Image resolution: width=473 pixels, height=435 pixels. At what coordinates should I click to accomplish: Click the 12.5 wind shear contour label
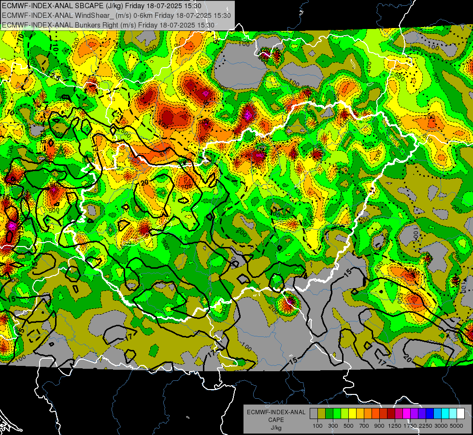(x=55, y=77)
